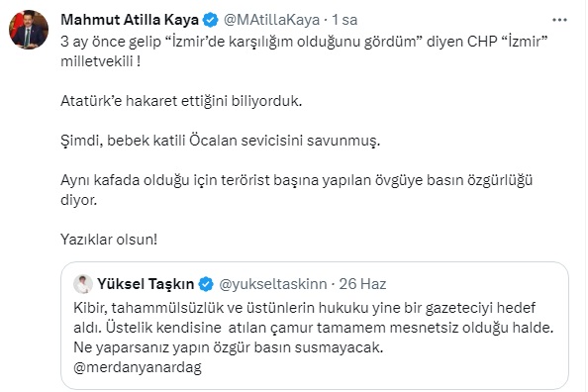Click the line 'Şimdi, bebek katili Öcalan sevicisini savunmuş.'

coord(220,141)
